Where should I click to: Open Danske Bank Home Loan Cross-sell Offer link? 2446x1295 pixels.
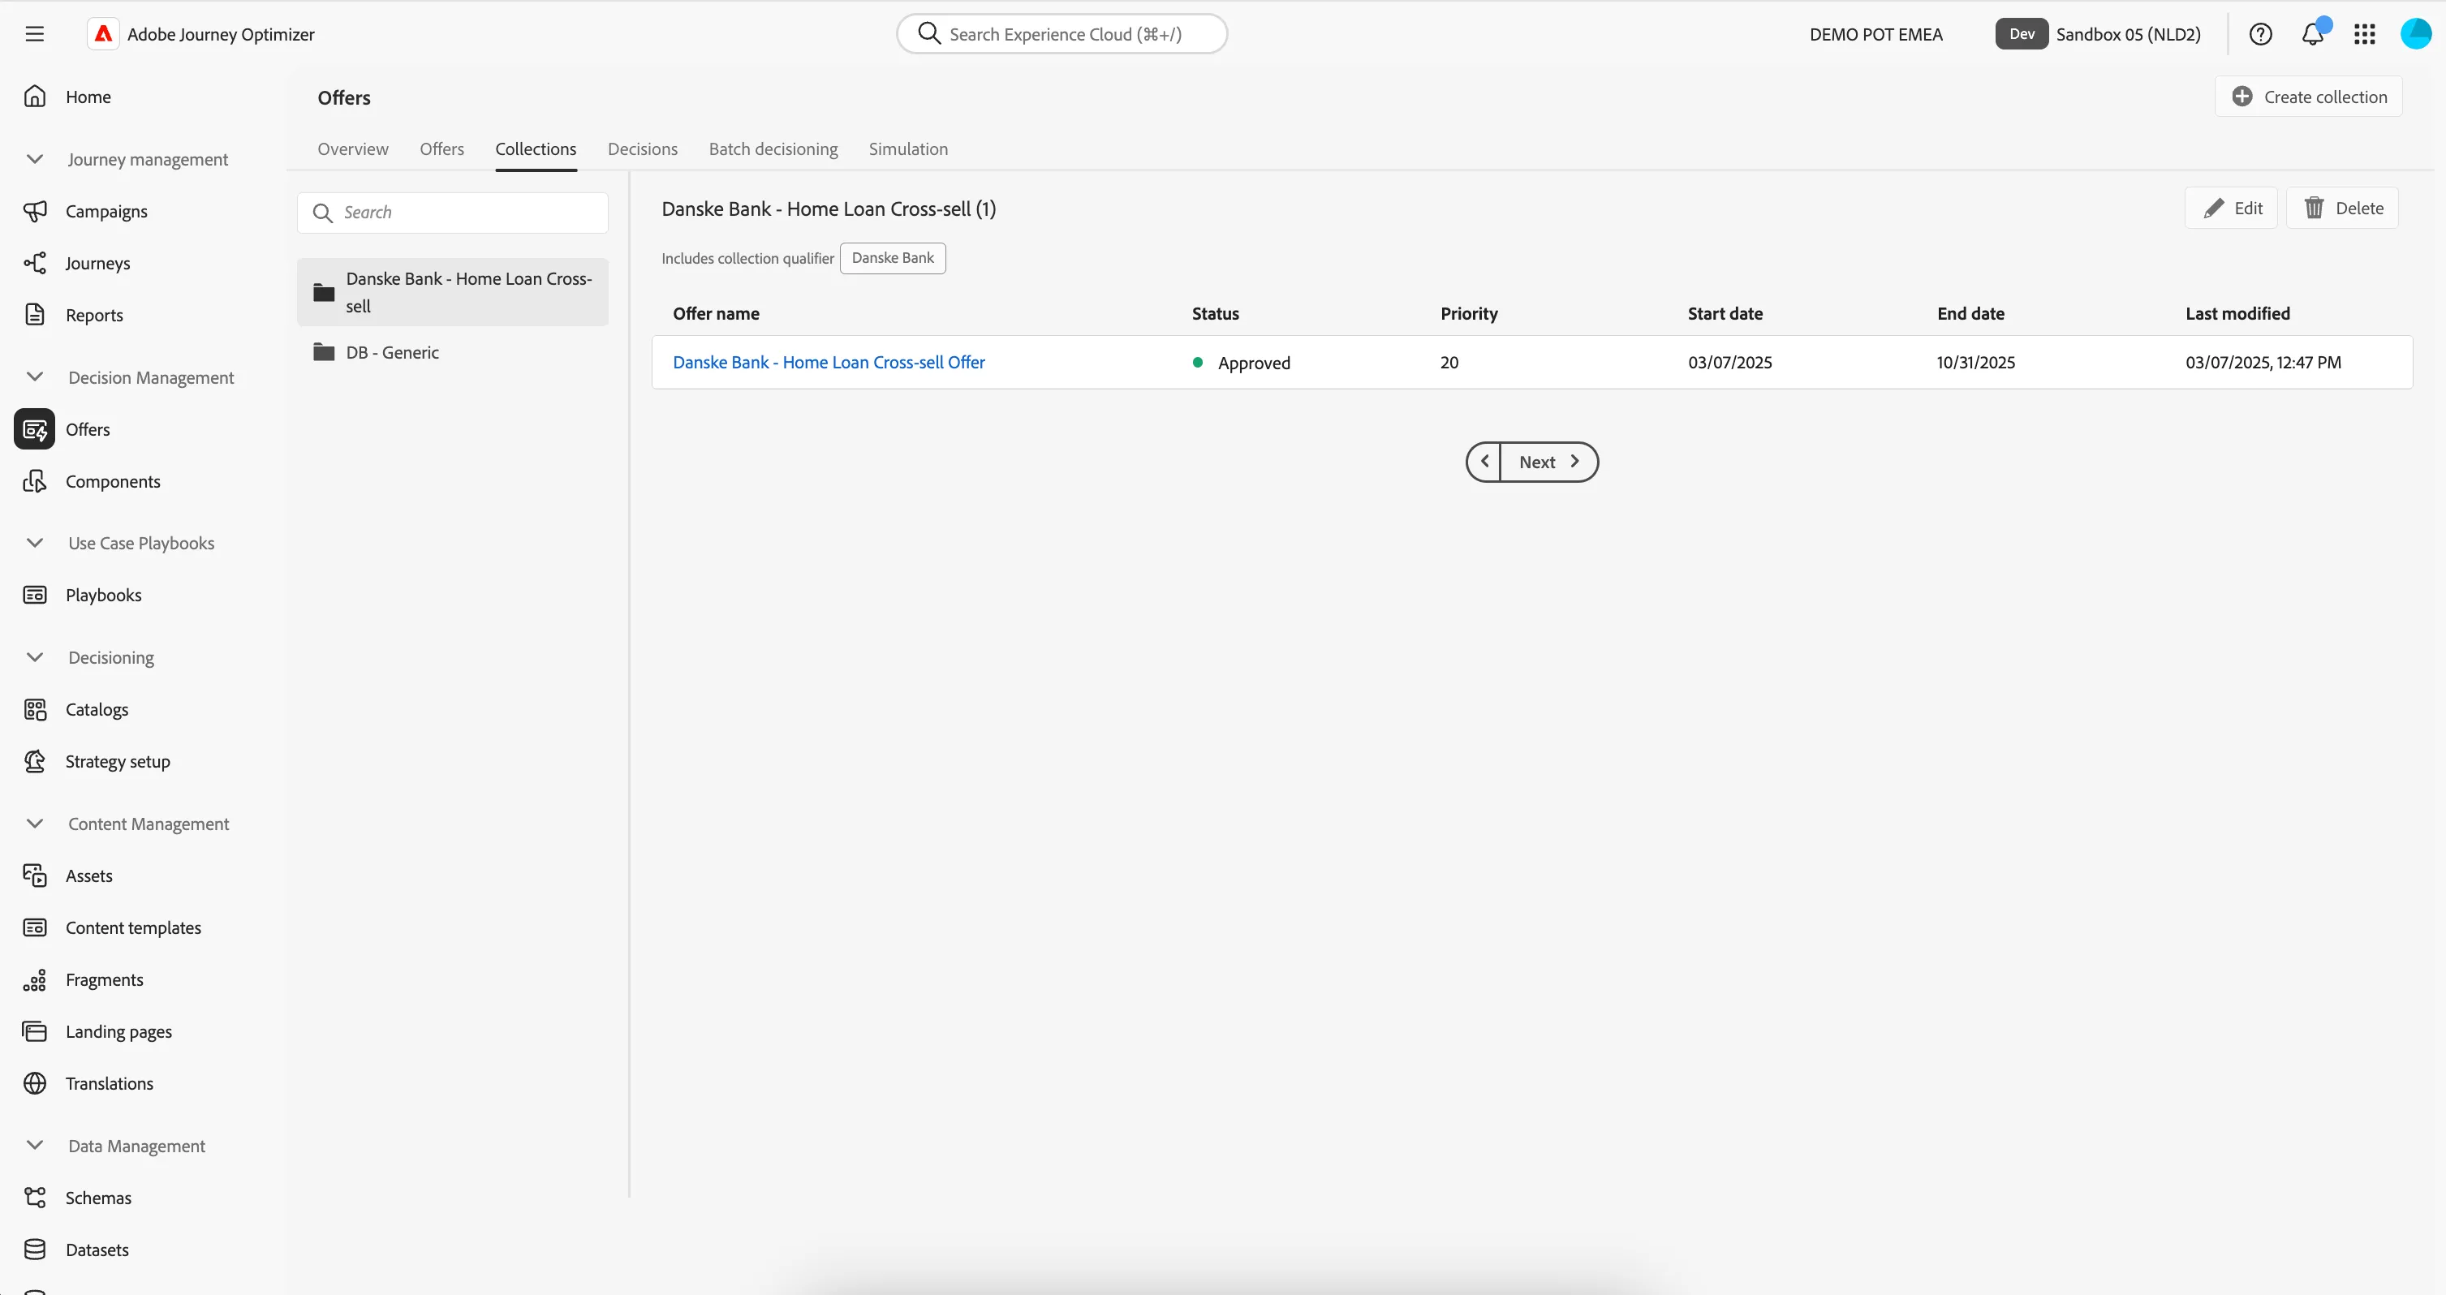[x=829, y=363]
